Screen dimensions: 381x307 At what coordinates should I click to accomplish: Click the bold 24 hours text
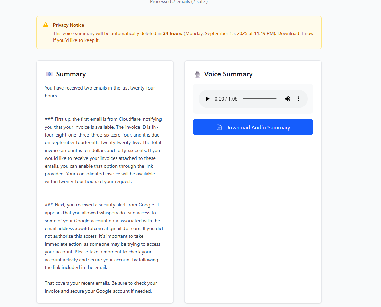tap(172, 33)
